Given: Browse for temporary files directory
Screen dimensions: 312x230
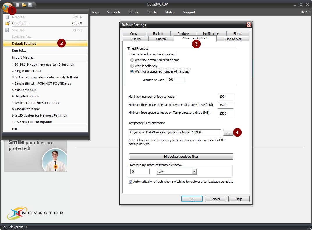Looking at the screenshot, I should 228,133.
